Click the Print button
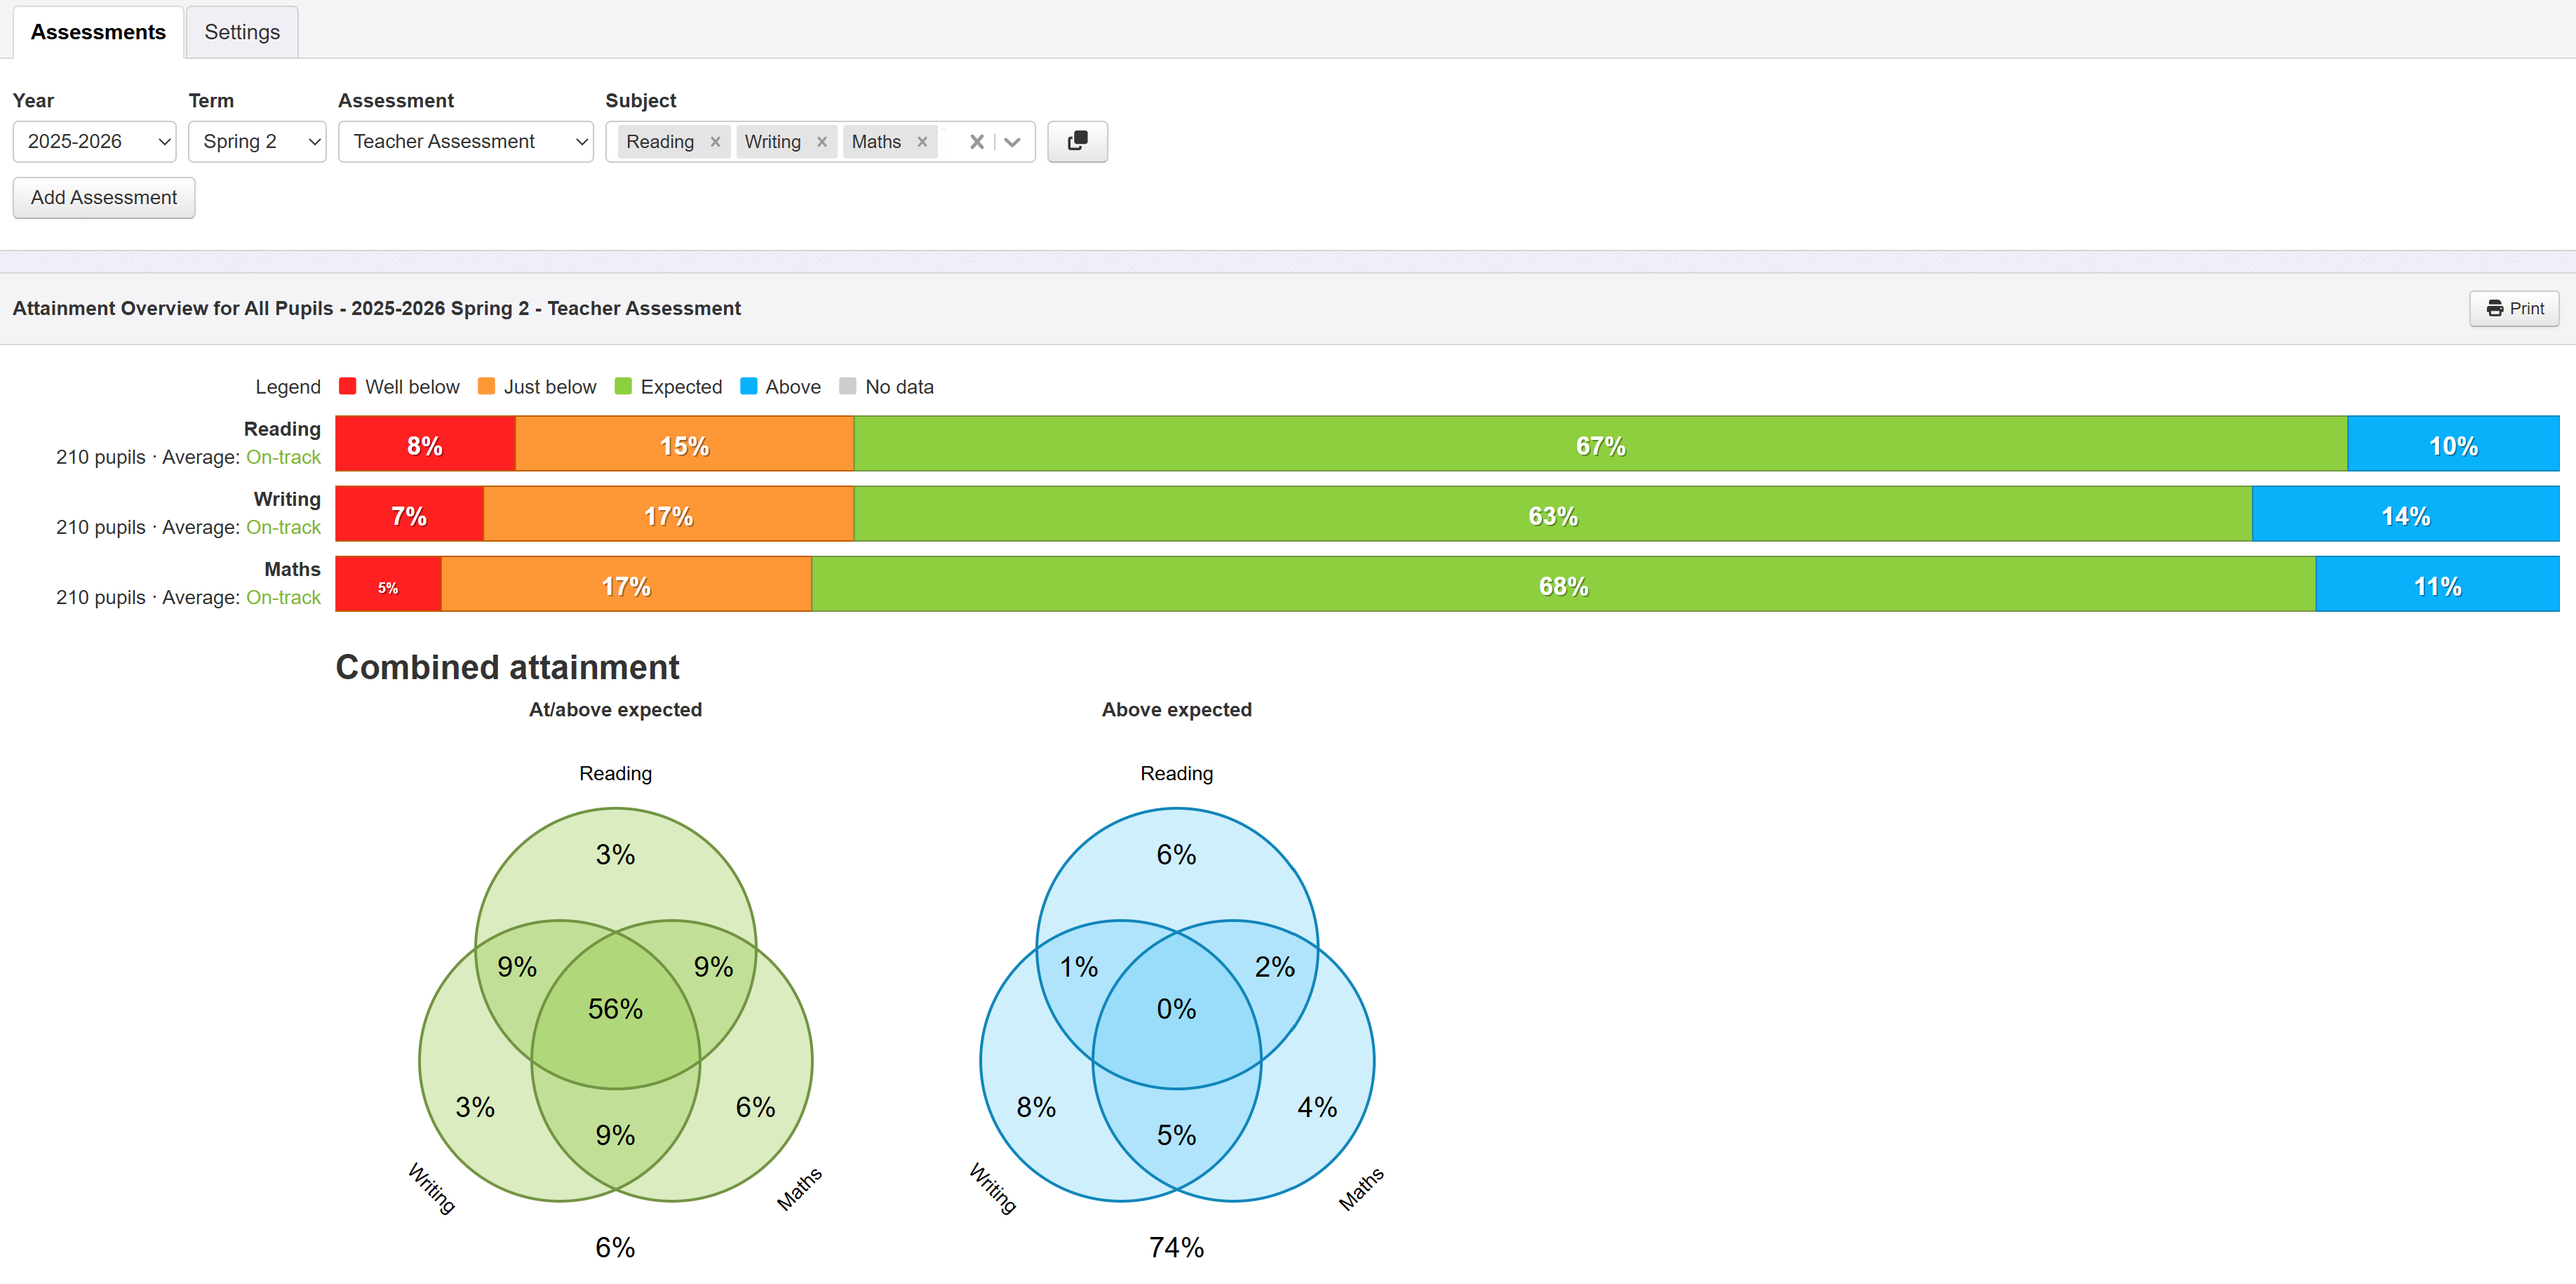This screenshot has height=1284, width=2576. click(2513, 308)
